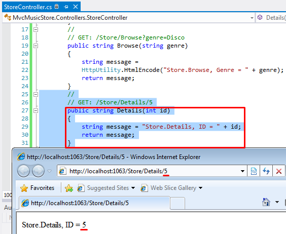The image size is (286, 234).
Task: Pin the StoreController.cs tab
Action: point(66,7)
